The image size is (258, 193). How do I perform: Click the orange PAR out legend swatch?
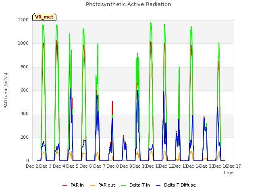tap(93, 186)
